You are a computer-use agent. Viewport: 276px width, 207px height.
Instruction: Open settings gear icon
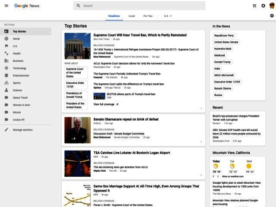click(272, 16)
